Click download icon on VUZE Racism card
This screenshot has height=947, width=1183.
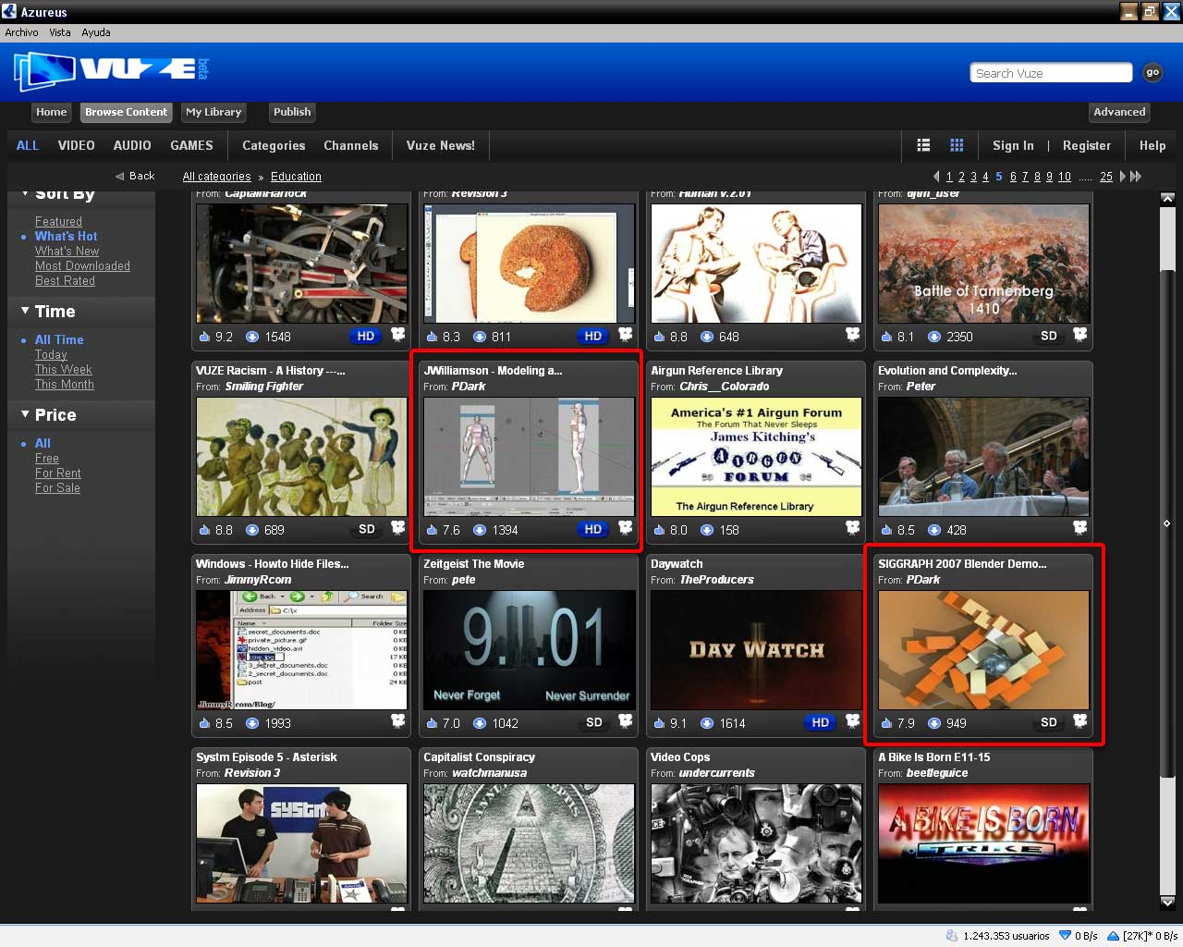[x=251, y=530]
